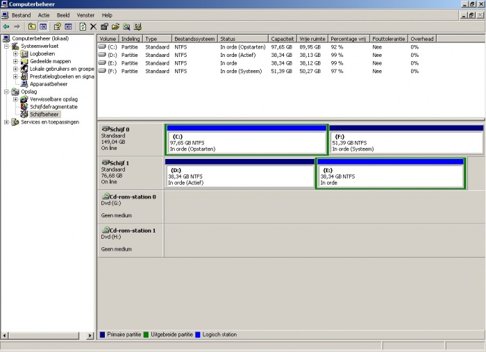
Task: Open the Beeld menu
Action: [x=63, y=15]
